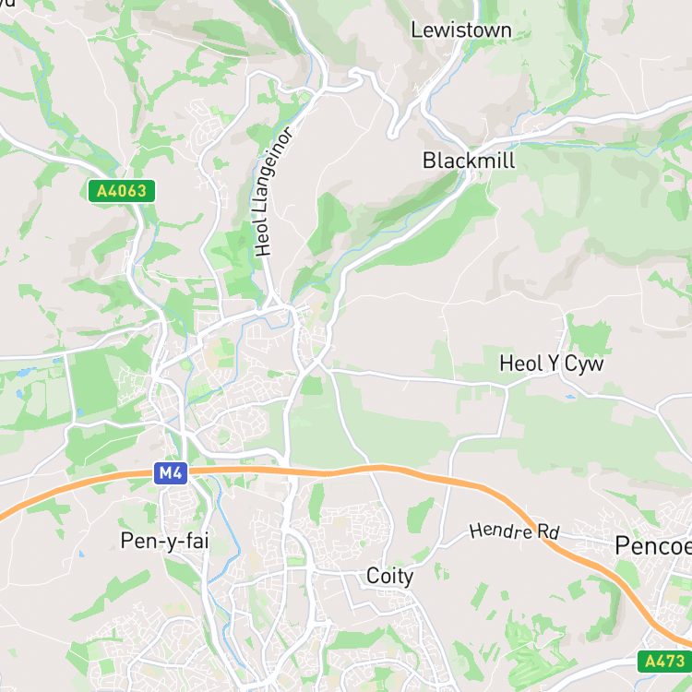Click the A473 road shield
The height and width of the screenshot is (692, 692).
(664, 662)
